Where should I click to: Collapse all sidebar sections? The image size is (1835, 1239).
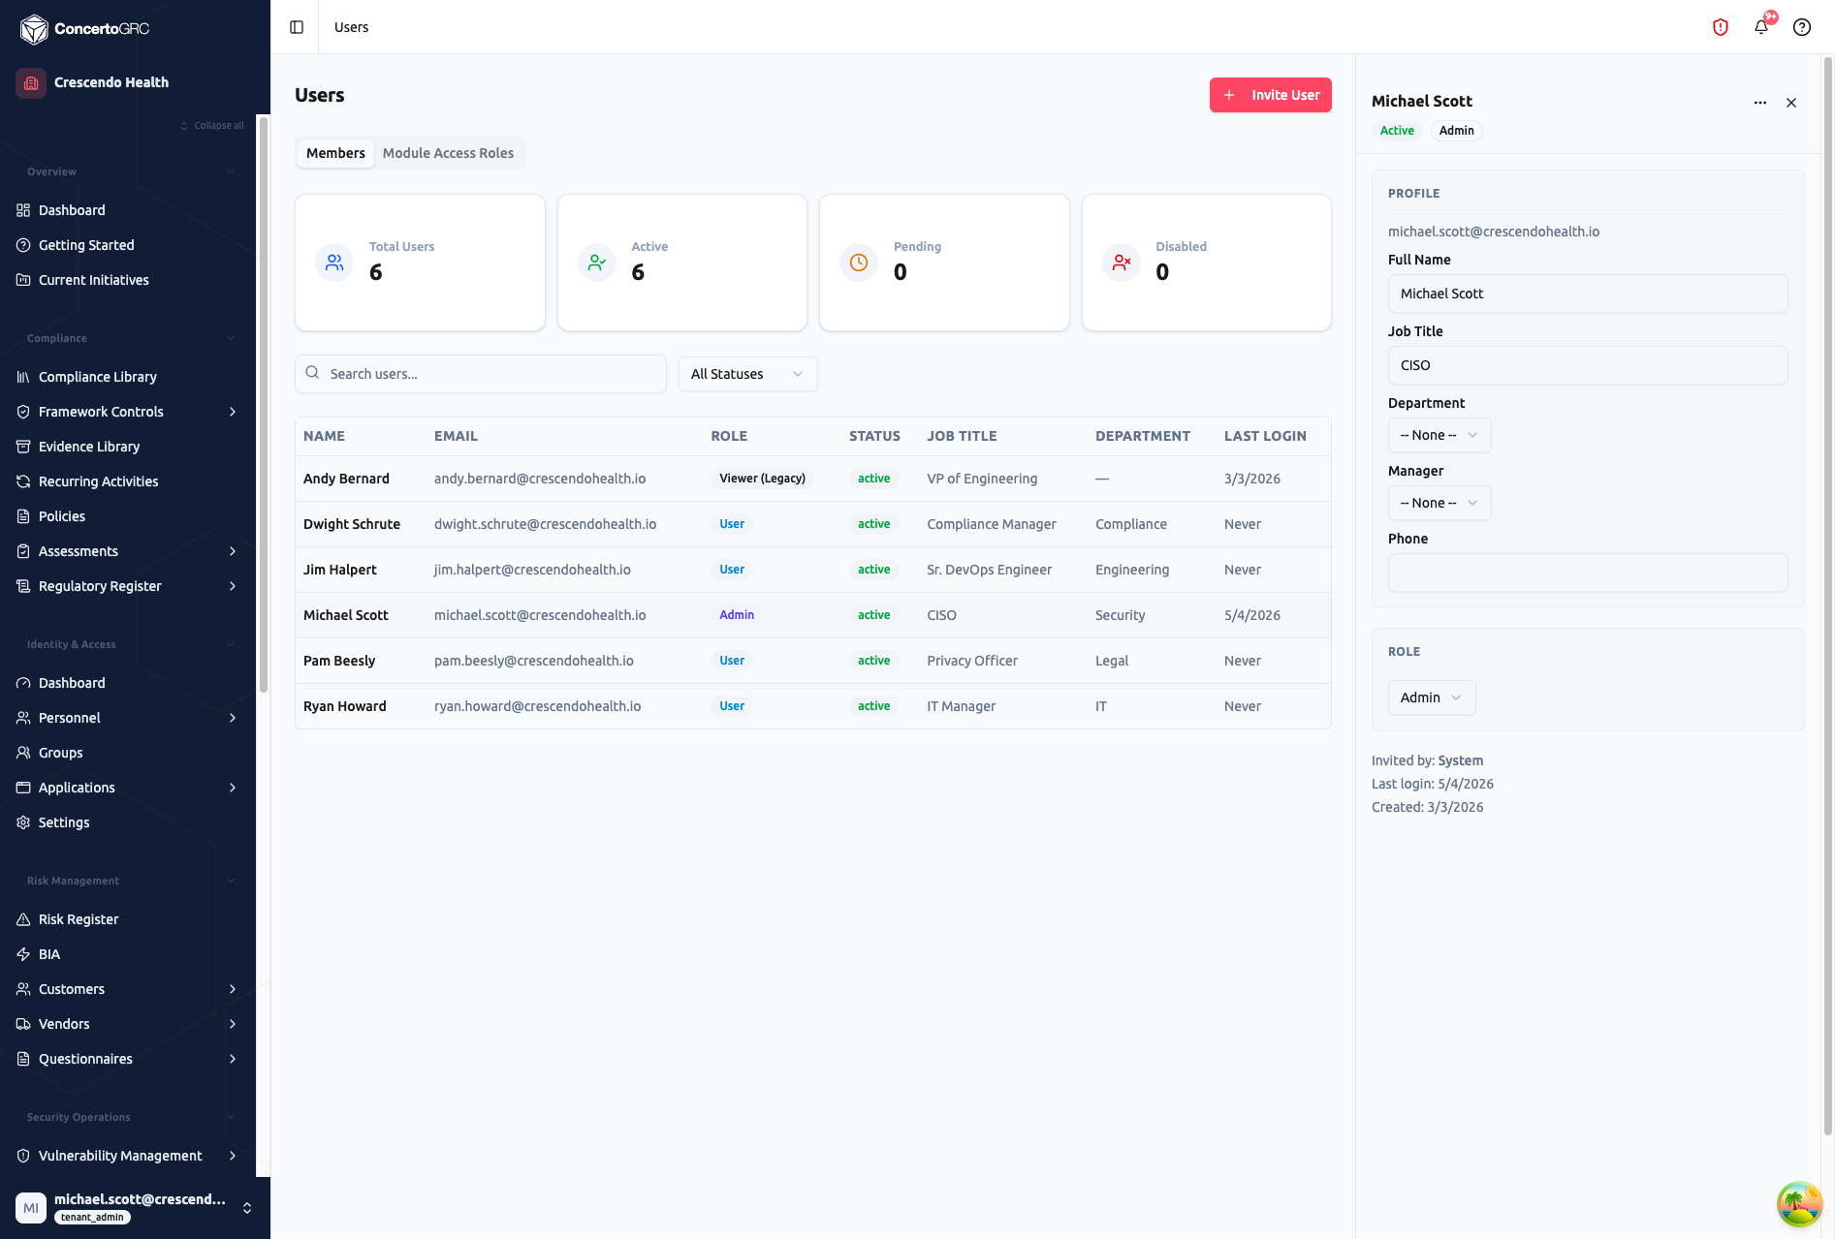(212, 125)
